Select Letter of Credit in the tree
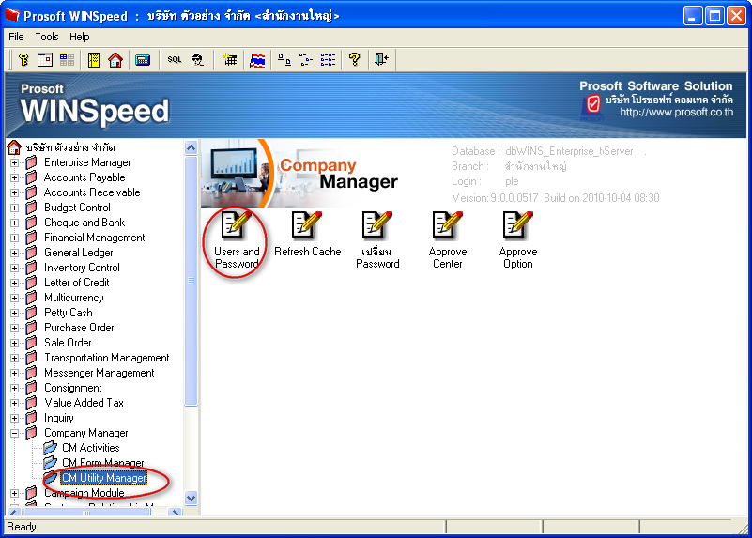 pos(77,283)
